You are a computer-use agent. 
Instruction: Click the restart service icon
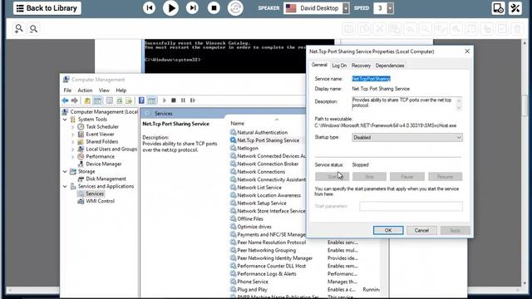tap(193, 100)
